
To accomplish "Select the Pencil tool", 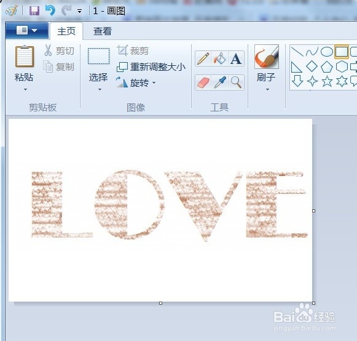I will [203, 58].
